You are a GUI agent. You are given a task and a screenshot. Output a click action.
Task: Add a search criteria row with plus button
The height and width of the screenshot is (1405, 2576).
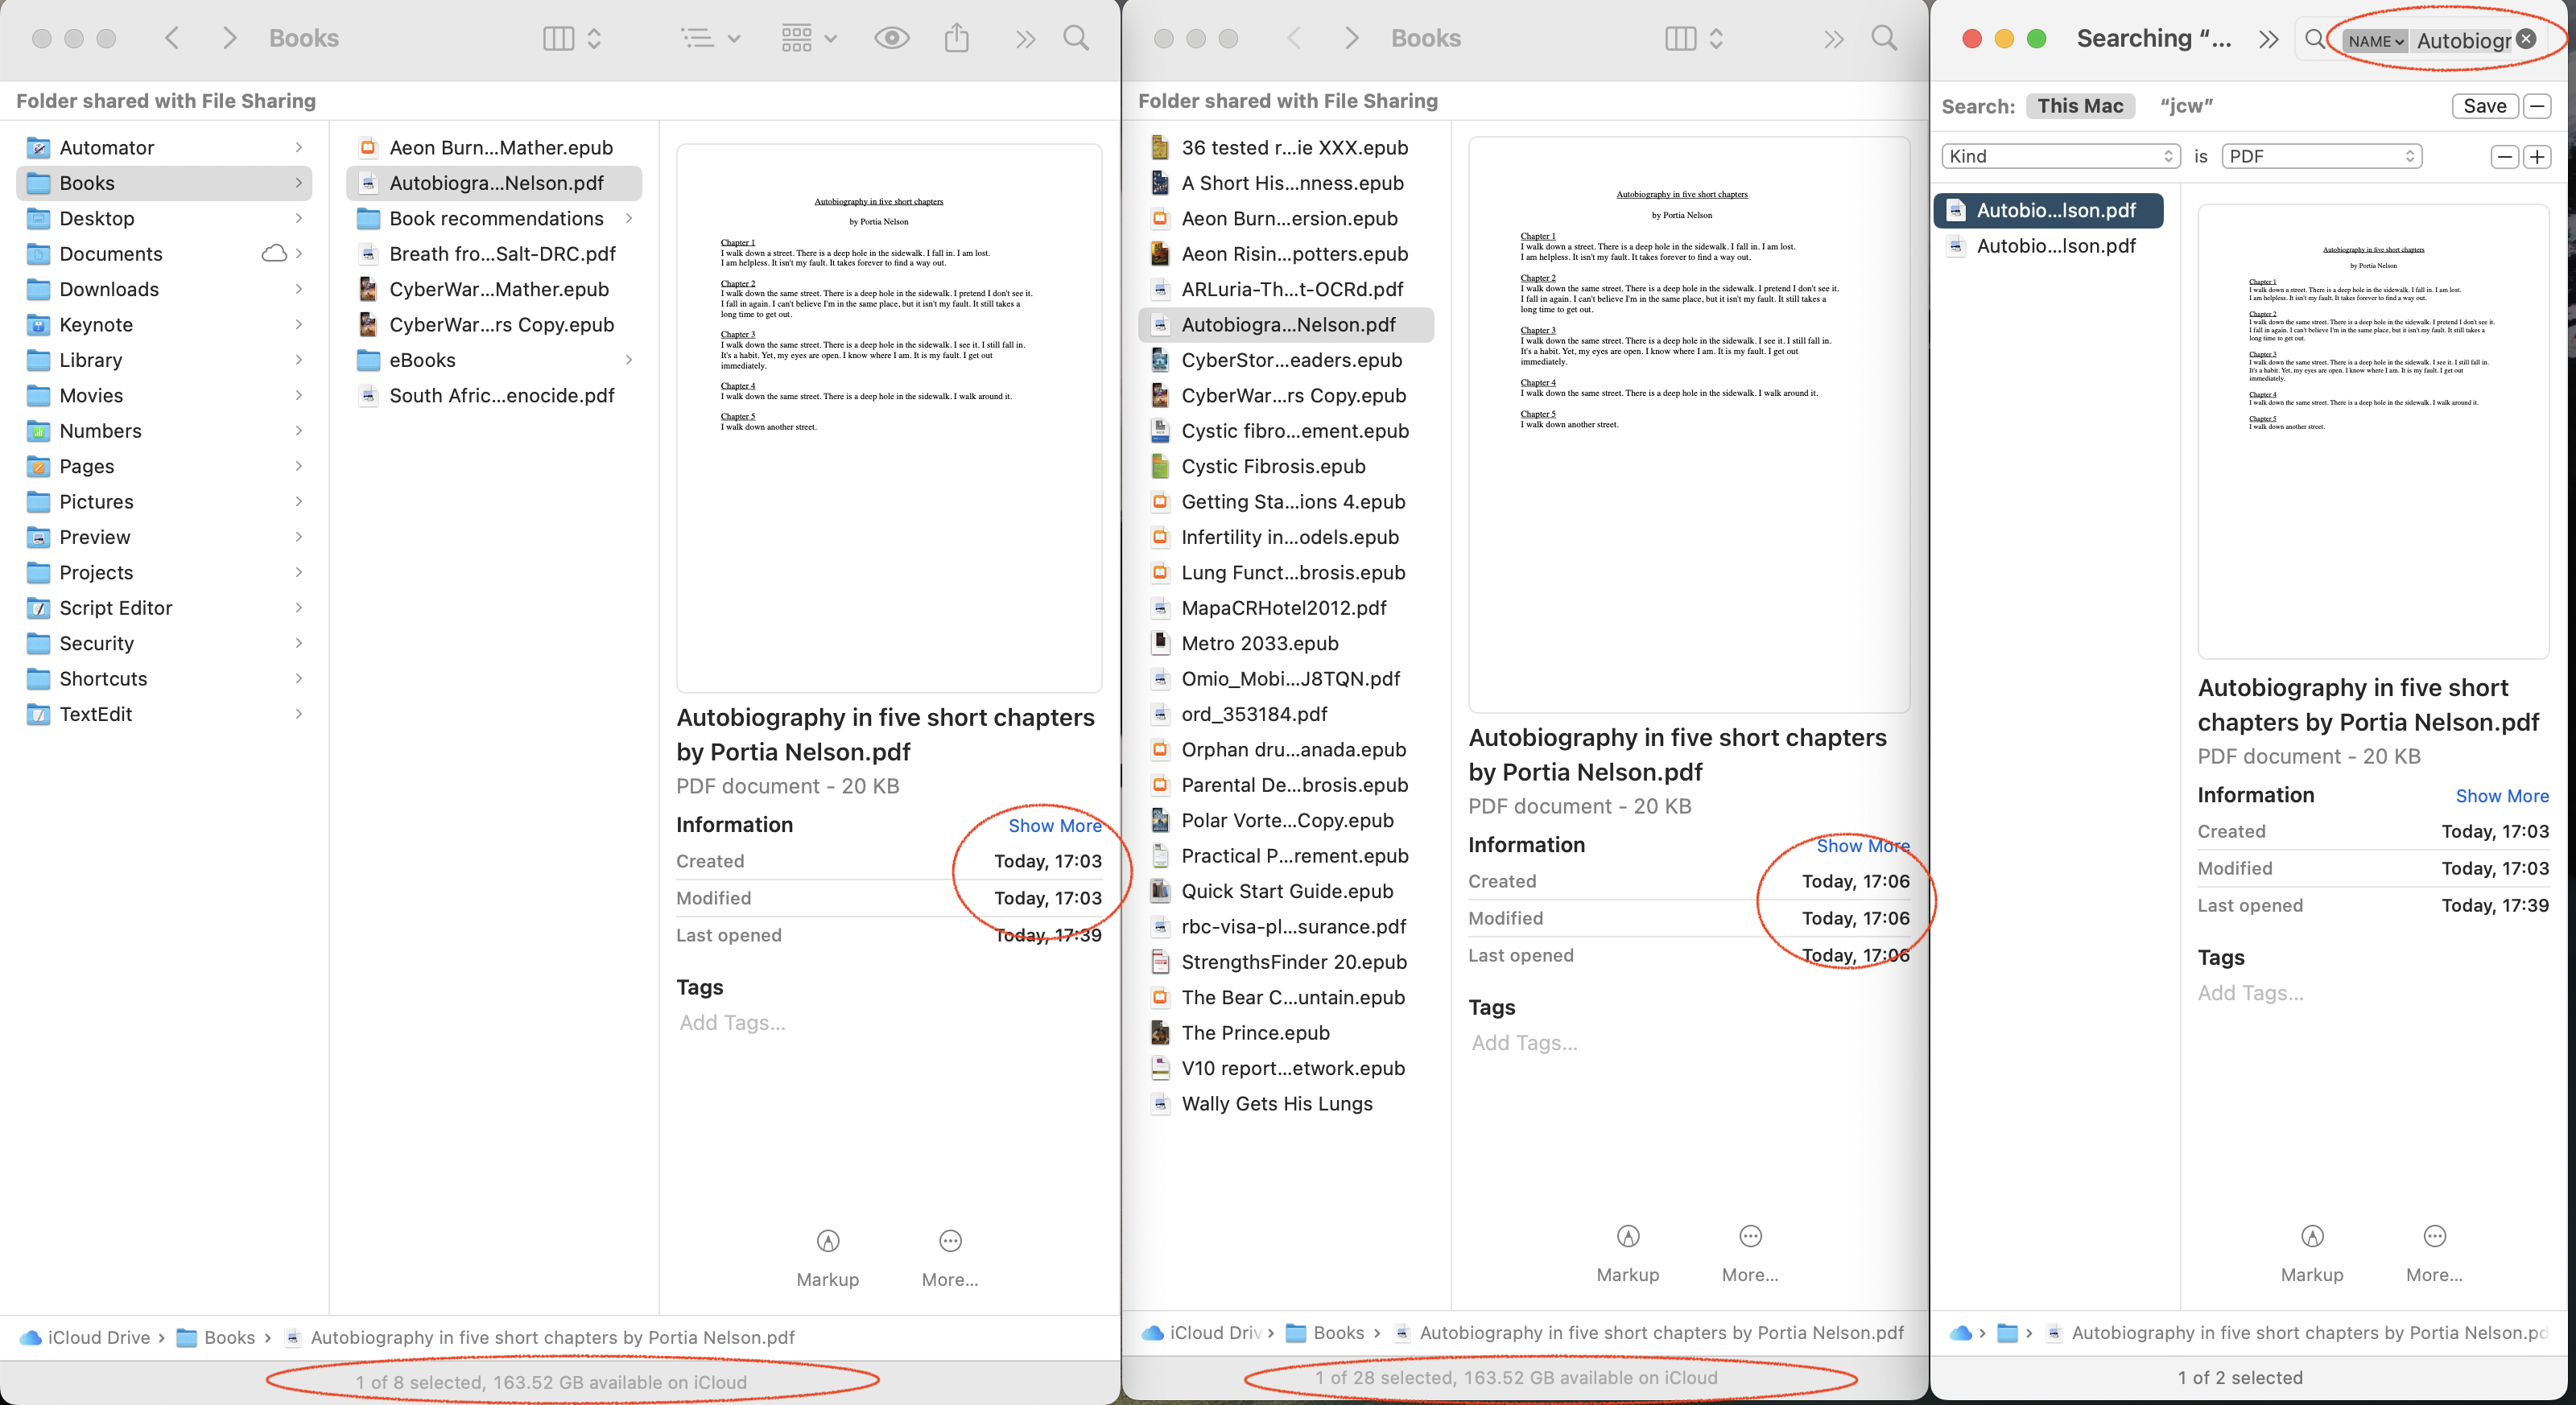(2537, 156)
